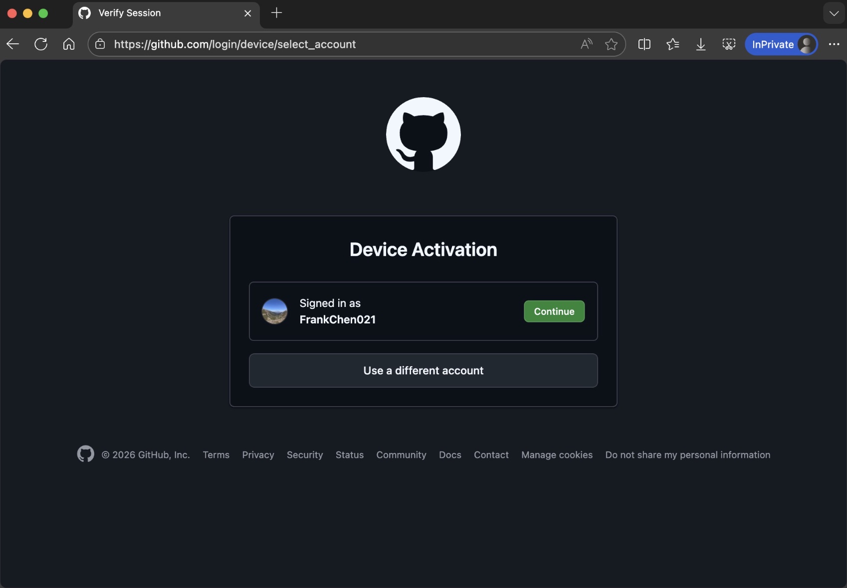Viewport: 847px width, 588px height.
Task: Open the browser Home page icon
Action: (69, 44)
